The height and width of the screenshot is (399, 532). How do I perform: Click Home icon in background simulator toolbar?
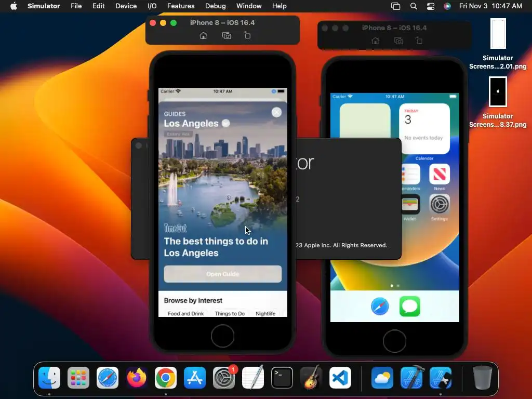coord(375,41)
